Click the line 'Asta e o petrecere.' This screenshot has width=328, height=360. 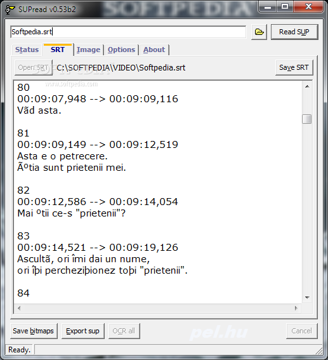[x=62, y=156]
